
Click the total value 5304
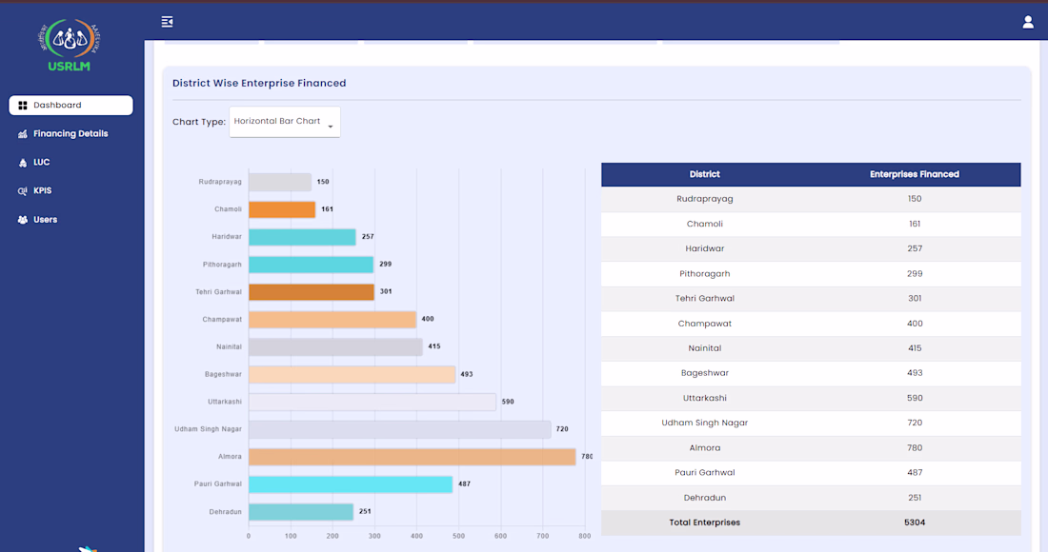pyautogui.click(x=915, y=522)
